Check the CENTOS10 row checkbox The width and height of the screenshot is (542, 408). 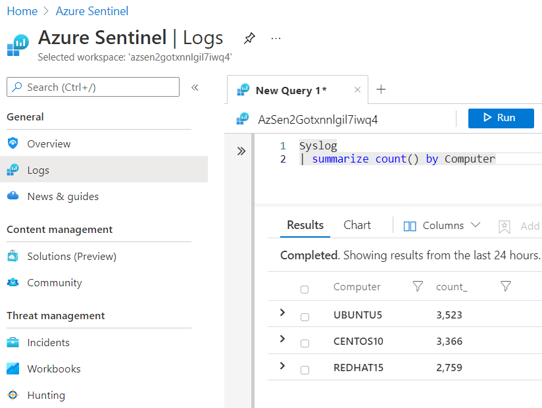(x=305, y=344)
